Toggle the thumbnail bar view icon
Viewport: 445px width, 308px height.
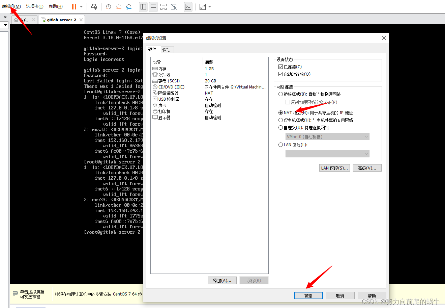click(153, 7)
